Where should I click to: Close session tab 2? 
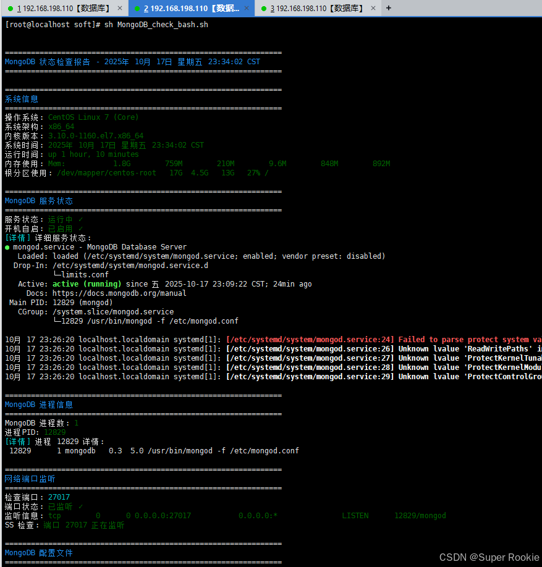[x=247, y=8]
